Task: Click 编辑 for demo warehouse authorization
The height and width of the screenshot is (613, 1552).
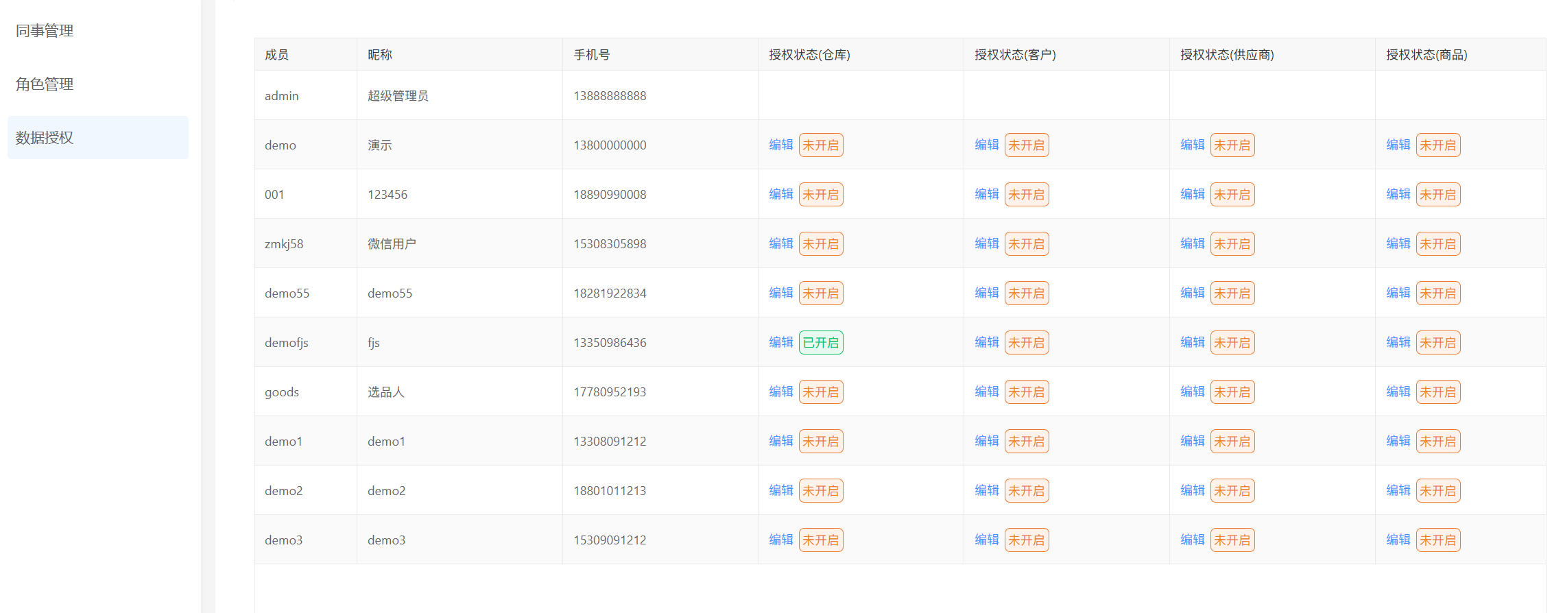Action: 780,145
